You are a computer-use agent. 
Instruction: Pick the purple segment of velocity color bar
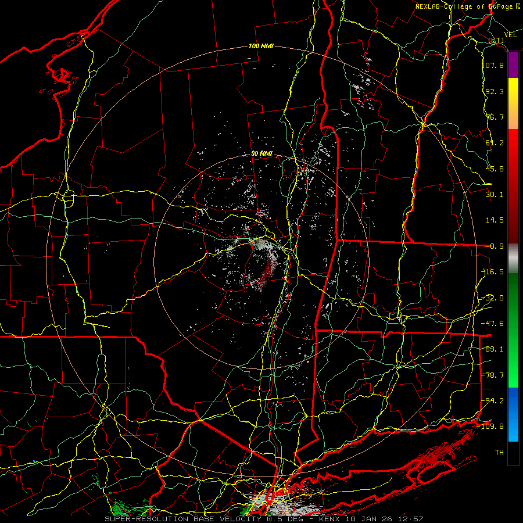(513, 65)
